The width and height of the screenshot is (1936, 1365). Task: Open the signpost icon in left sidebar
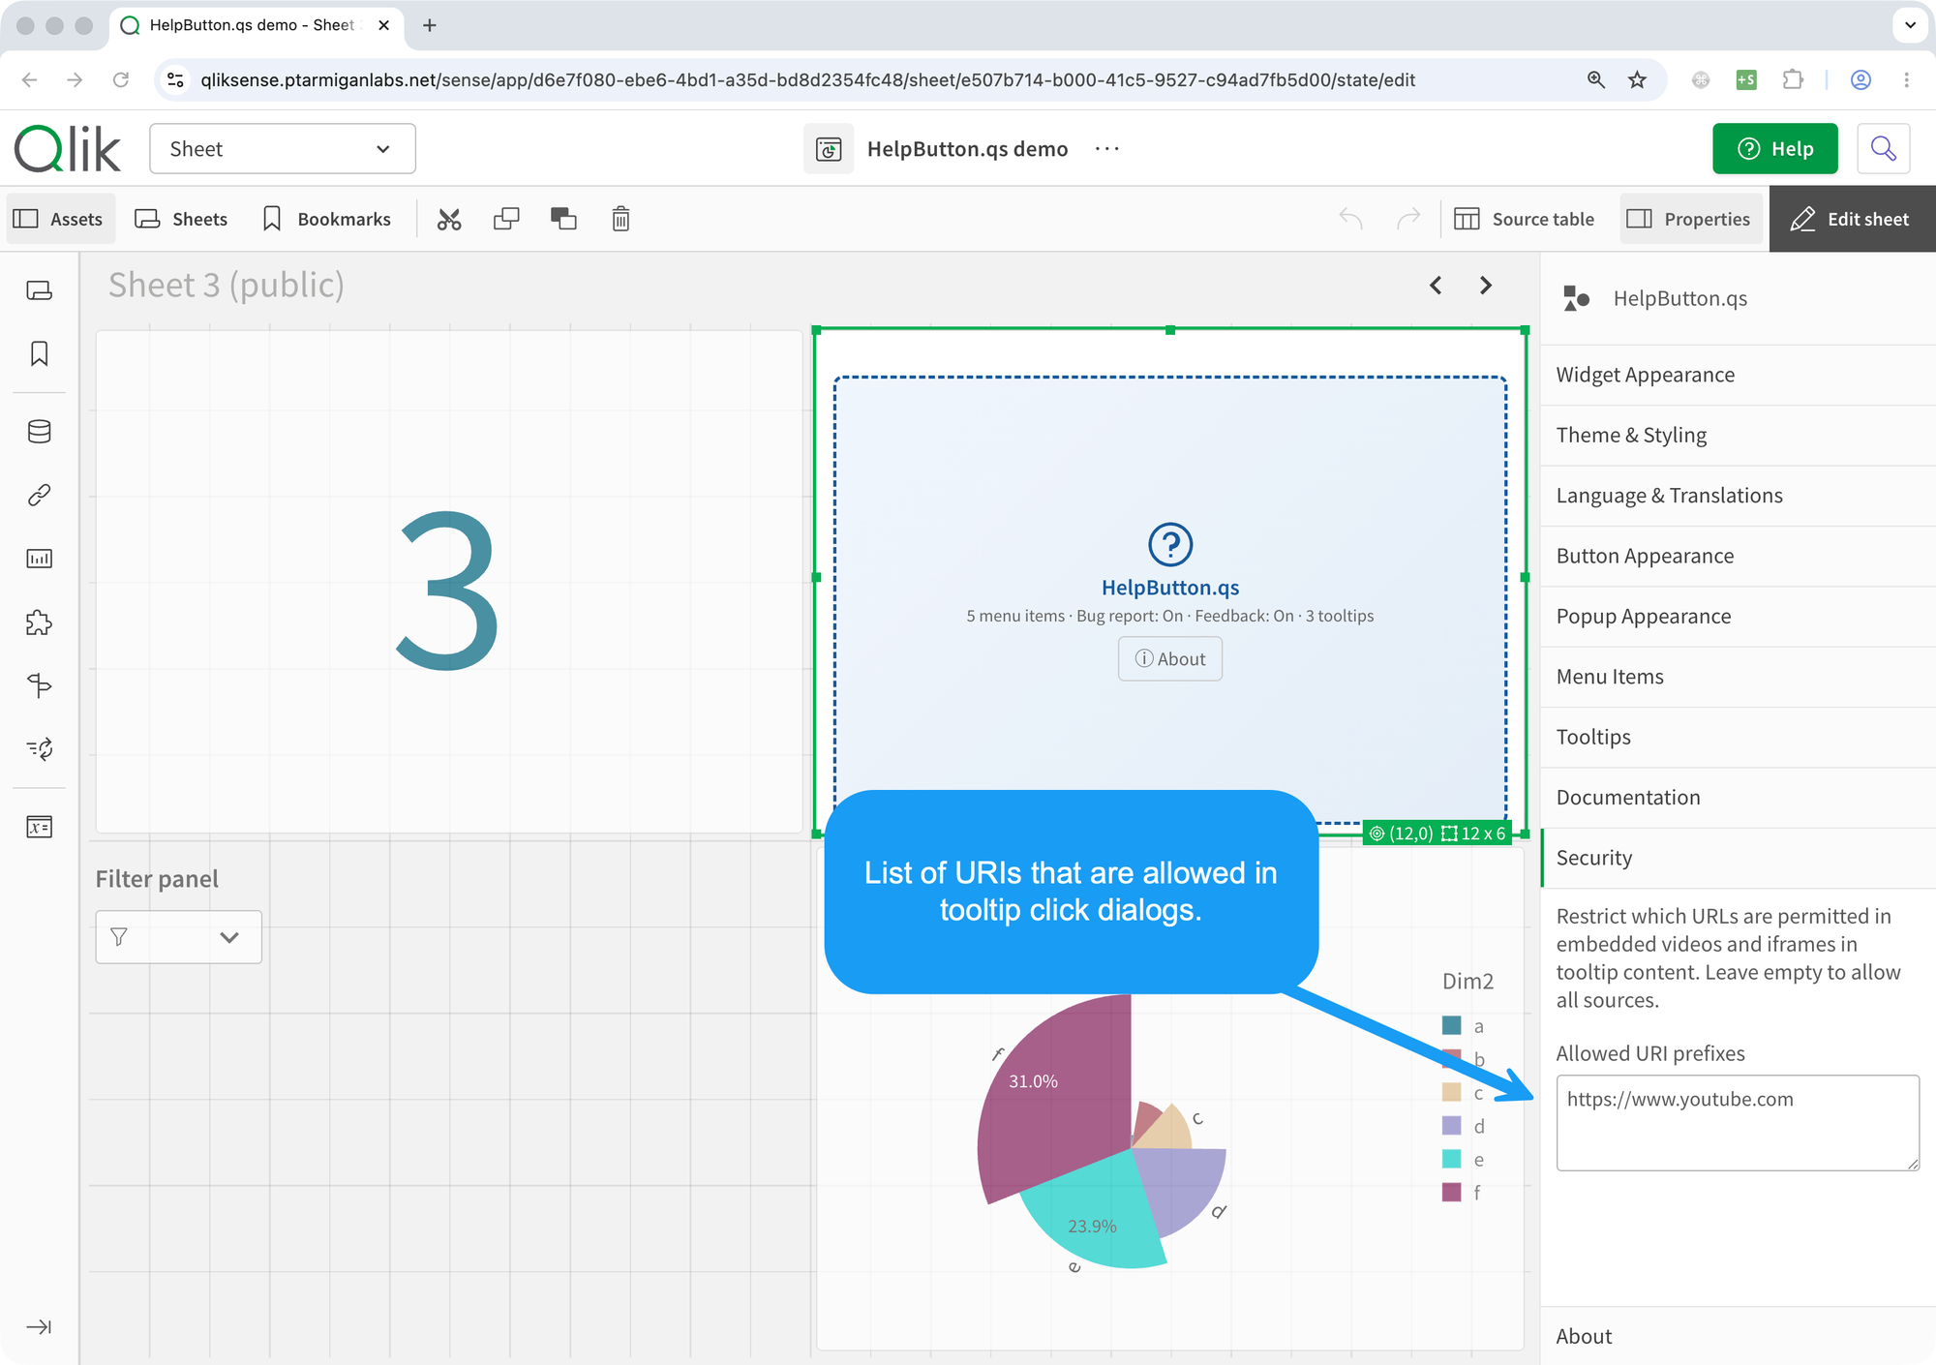click(39, 685)
